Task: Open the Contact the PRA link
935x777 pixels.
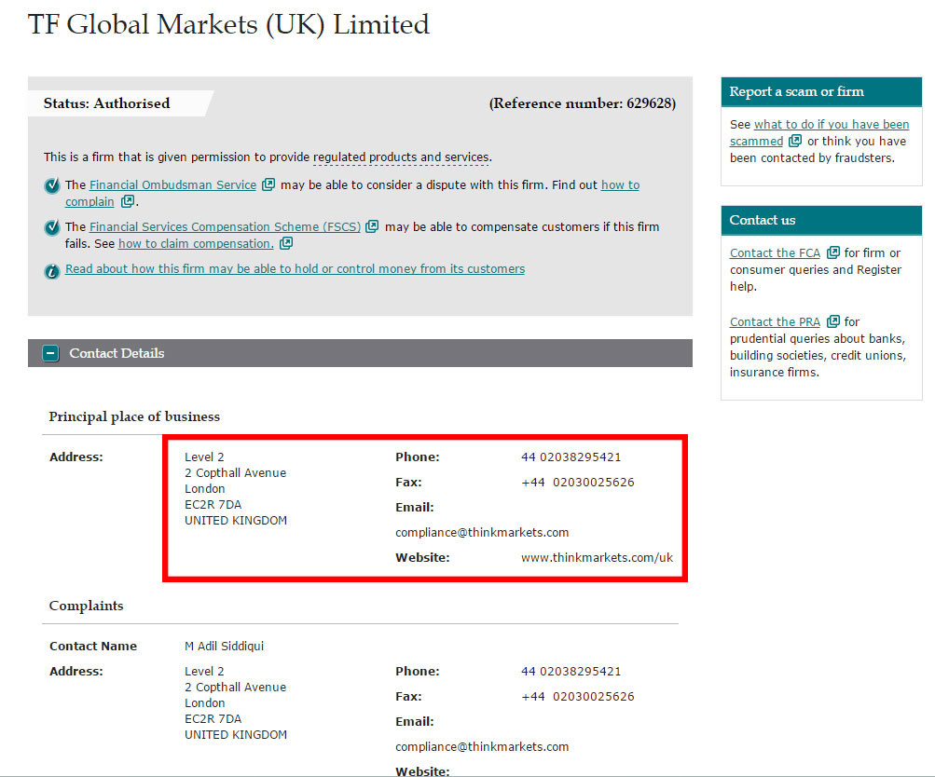Action: click(775, 322)
